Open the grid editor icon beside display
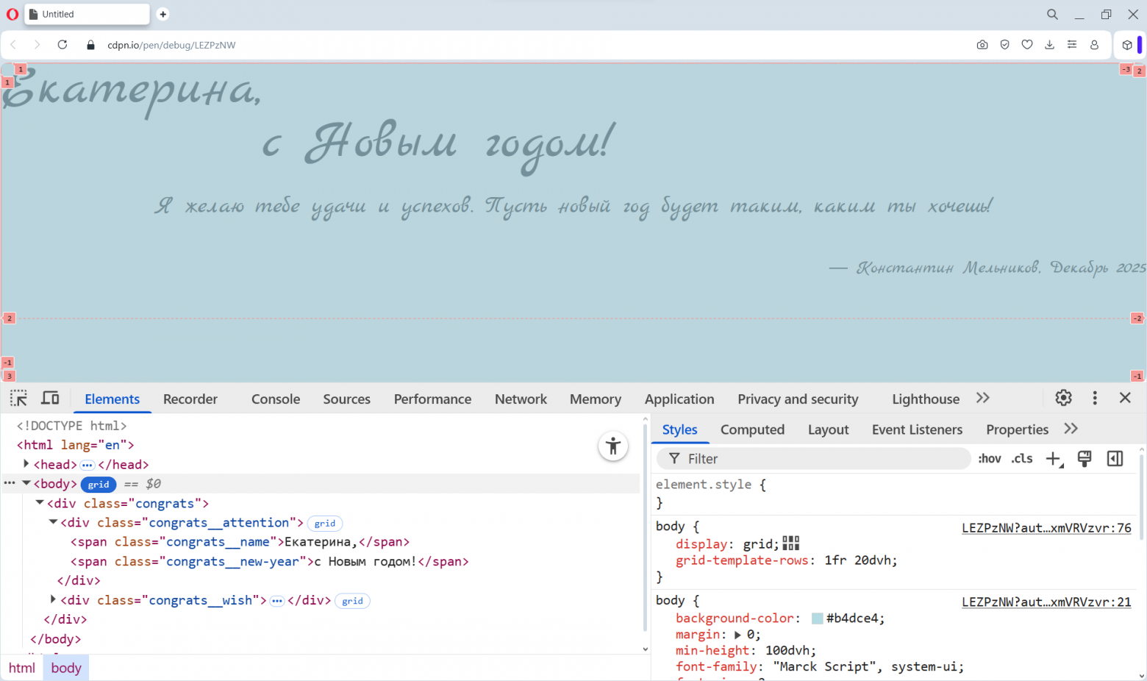Screen dimensions: 1147x681 tap(790, 543)
